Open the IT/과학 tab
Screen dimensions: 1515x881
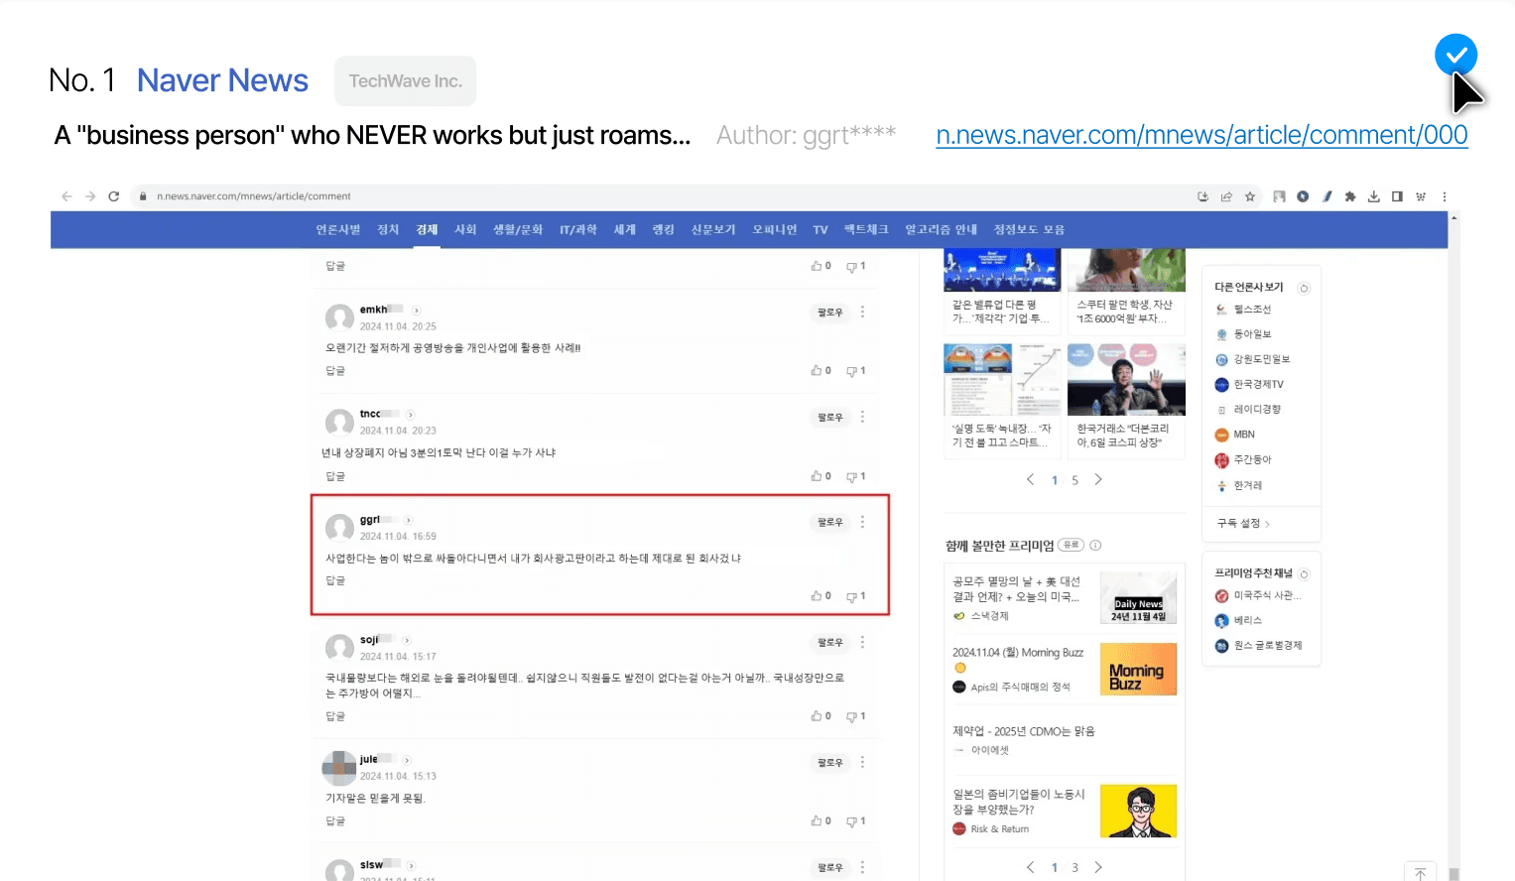578,229
